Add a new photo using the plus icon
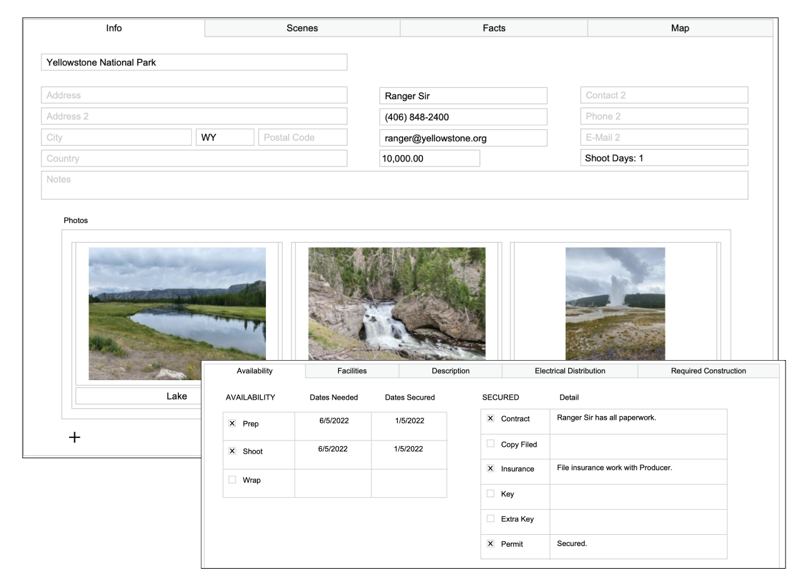Image resolution: width=800 pixels, height=580 pixels. click(74, 437)
